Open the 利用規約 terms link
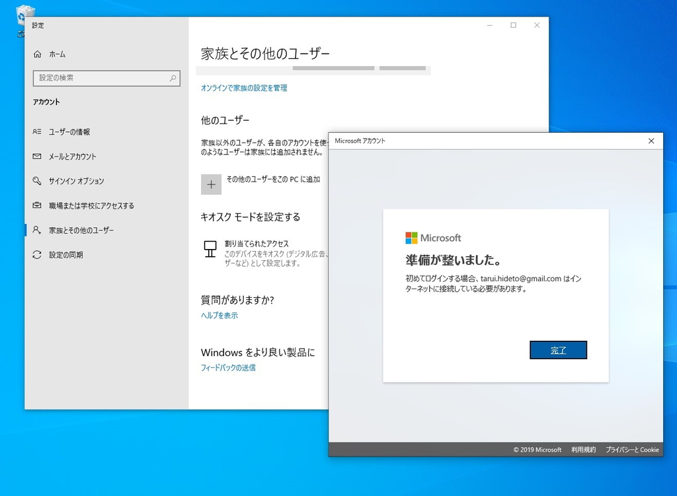Viewport: 677px width, 496px height. click(582, 450)
